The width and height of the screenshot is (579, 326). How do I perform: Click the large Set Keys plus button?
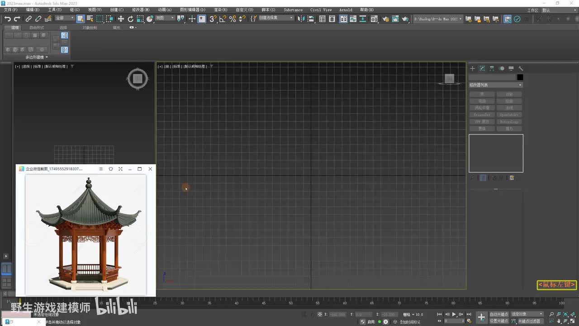(481, 317)
